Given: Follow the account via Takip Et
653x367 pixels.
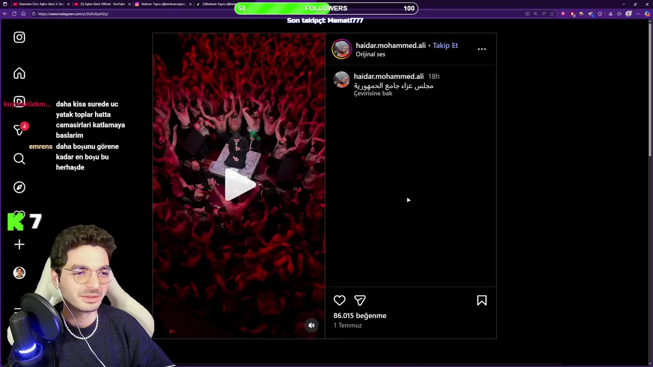Looking at the screenshot, I should [x=445, y=45].
